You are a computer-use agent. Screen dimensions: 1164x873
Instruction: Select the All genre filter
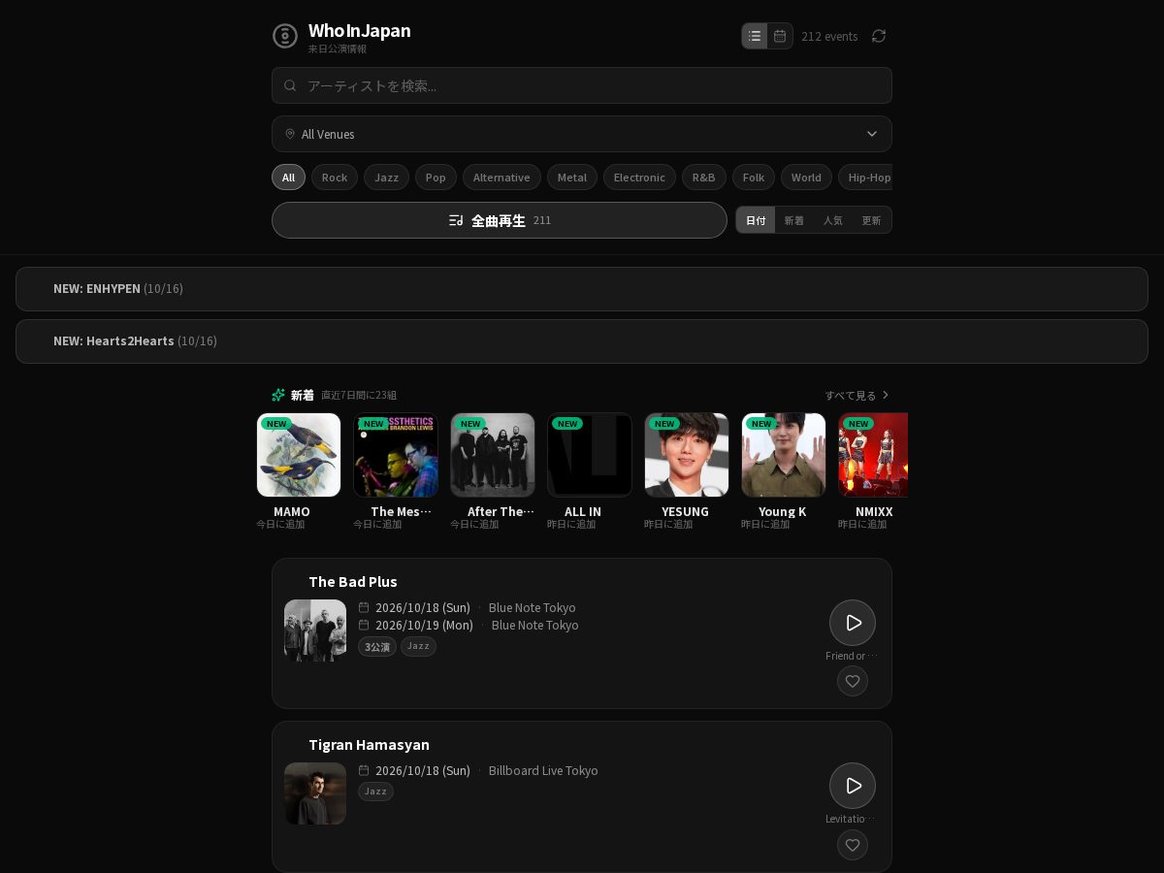pyautogui.click(x=288, y=178)
